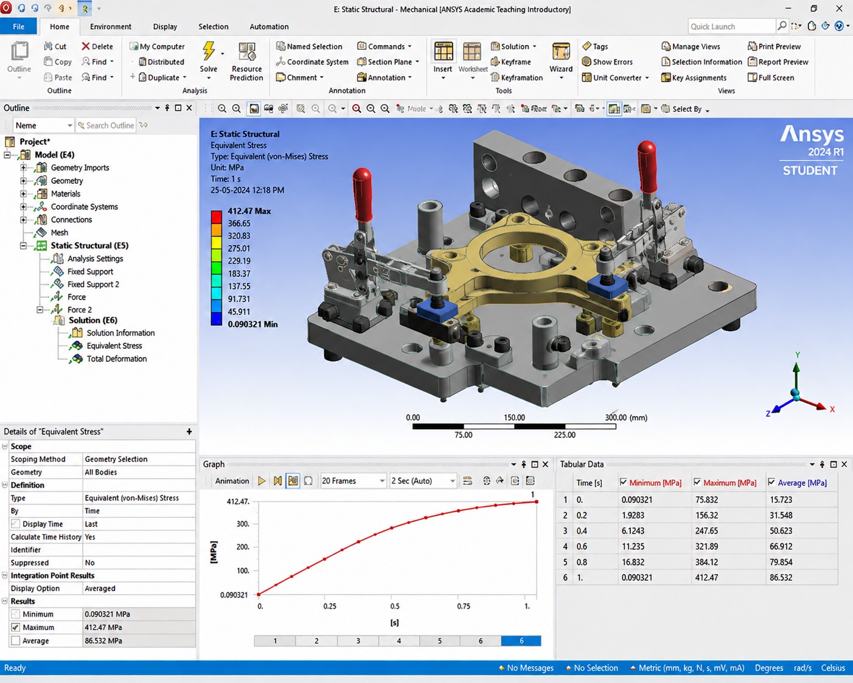Tick the Display Time checkbox
Screen dimensions: 853x683
pos(16,524)
